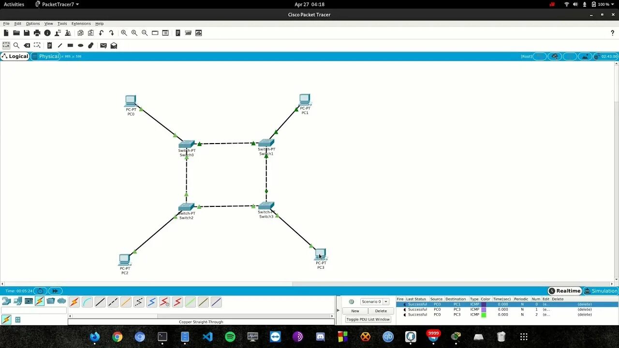Pick the Draw Rectangle tool
This screenshot has width=619, height=348.
point(70,45)
